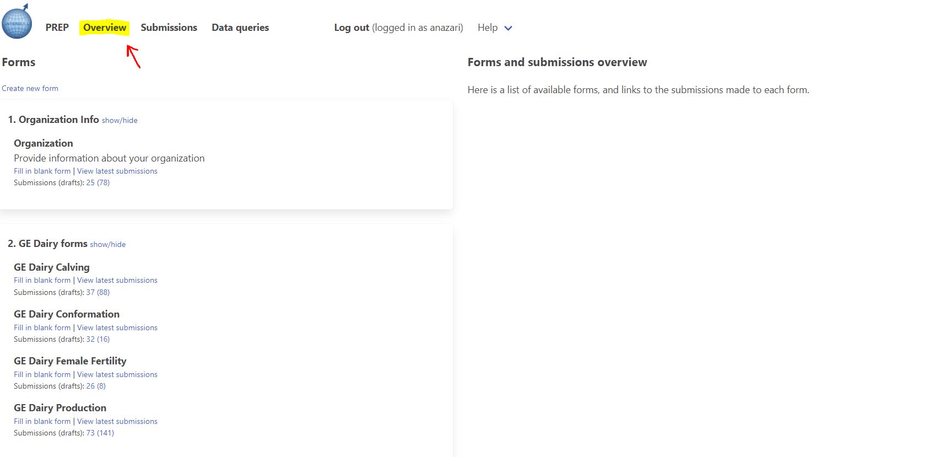Open the PREP menu item
The width and height of the screenshot is (930, 457).
tap(57, 28)
